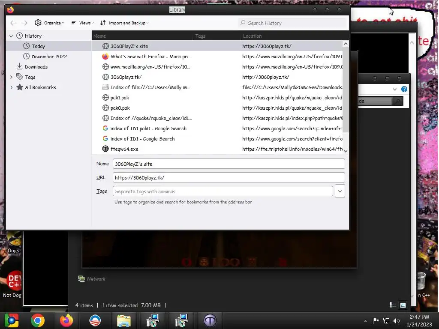Open the clock showing 2:47 PM
The width and height of the screenshot is (439, 329).
pyautogui.click(x=419, y=320)
